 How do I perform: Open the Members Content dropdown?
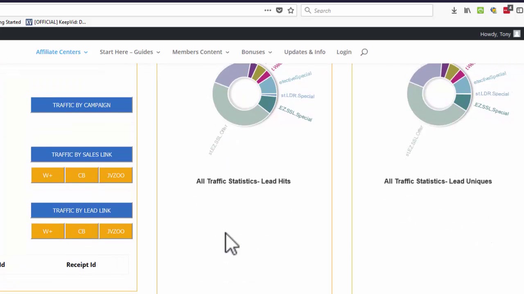click(x=201, y=52)
